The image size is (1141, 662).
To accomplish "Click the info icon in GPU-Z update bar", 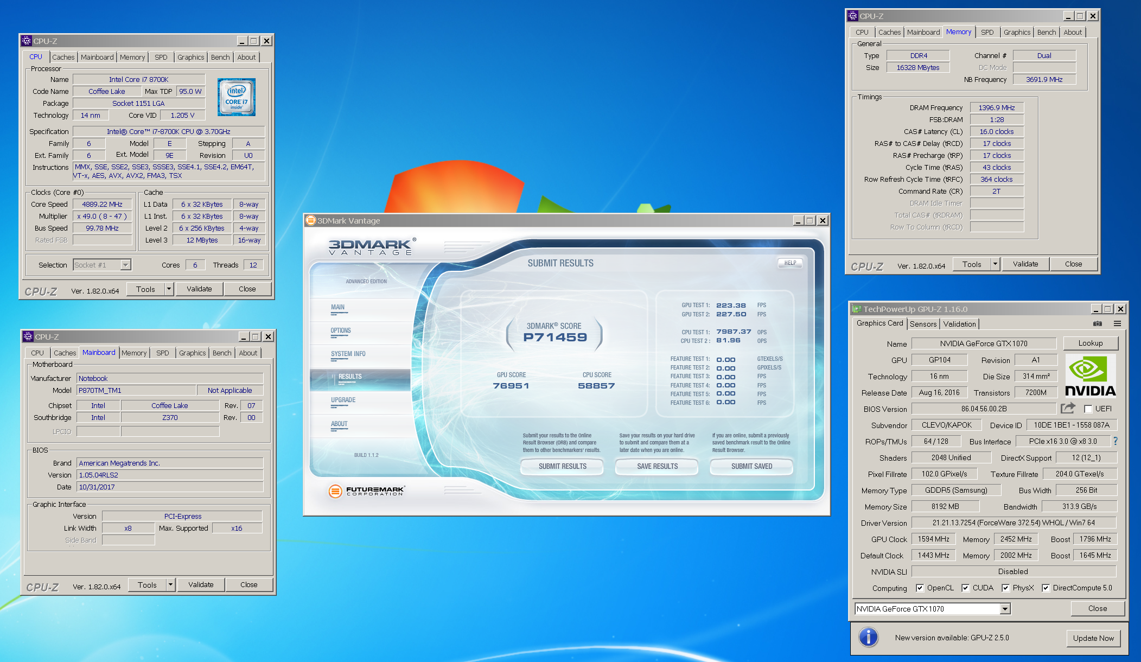I will click(x=869, y=637).
